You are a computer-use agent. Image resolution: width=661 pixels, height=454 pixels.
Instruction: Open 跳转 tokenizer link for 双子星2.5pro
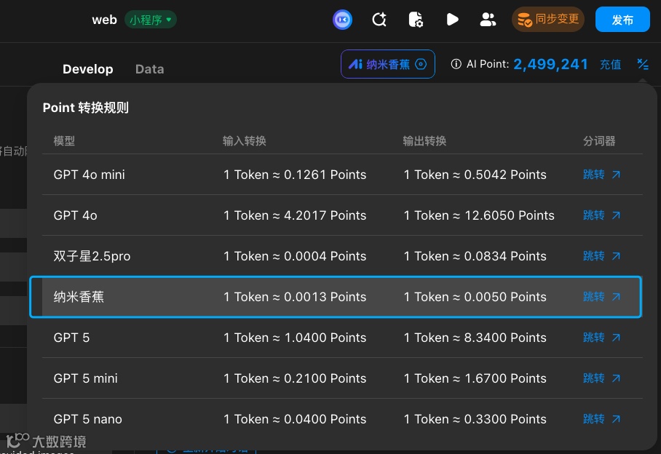(x=601, y=256)
